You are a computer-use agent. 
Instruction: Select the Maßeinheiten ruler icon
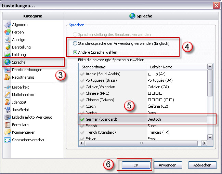8,95
